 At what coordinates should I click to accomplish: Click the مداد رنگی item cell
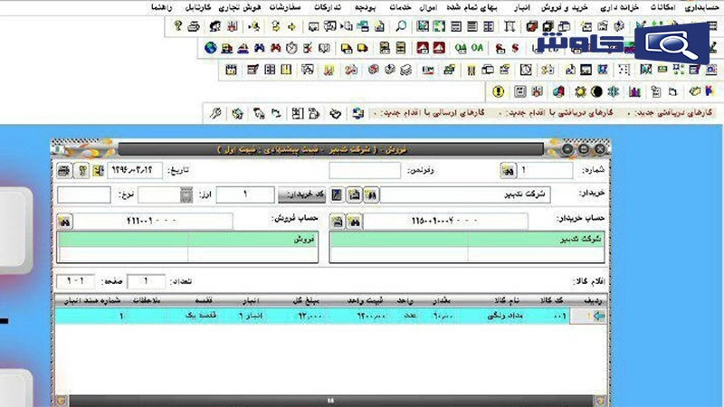pos(505,316)
